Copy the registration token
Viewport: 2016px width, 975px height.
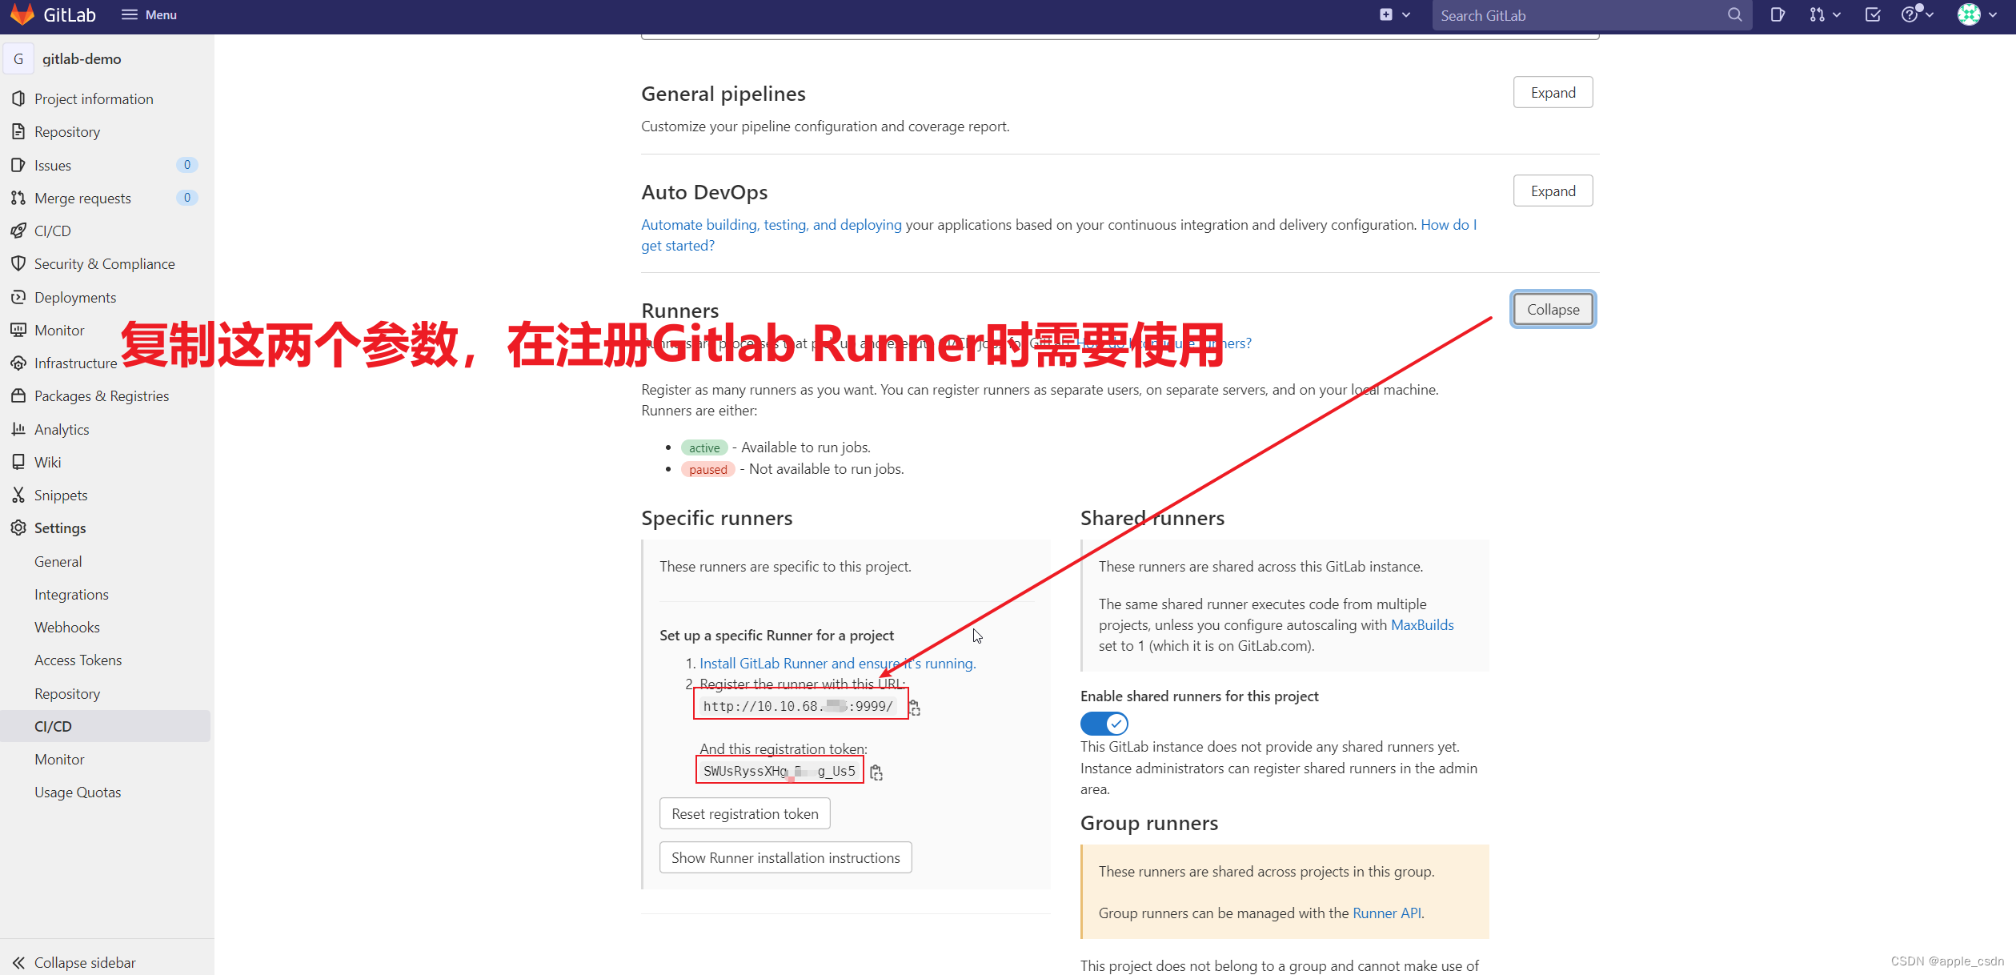[x=876, y=772]
